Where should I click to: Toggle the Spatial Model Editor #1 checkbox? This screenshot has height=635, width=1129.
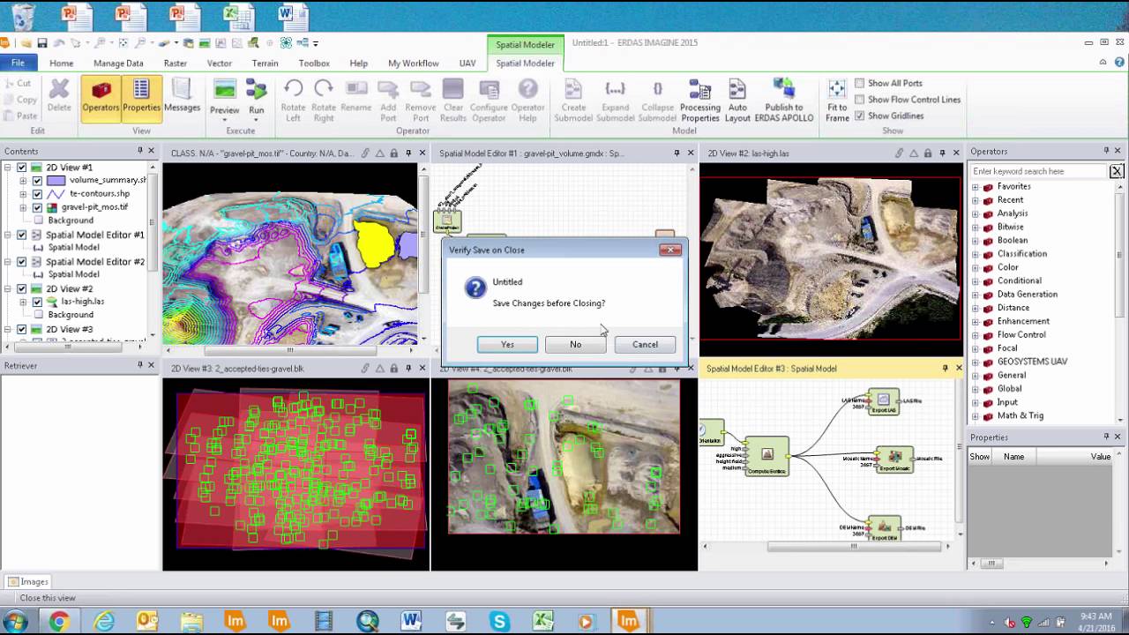pyautogui.click(x=22, y=235)
